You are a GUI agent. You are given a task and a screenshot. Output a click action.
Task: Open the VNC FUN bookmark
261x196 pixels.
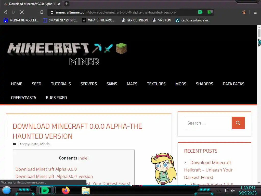[x=162, y=20]
